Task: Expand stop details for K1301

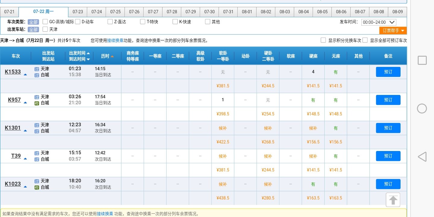Action: coord(25,131)
